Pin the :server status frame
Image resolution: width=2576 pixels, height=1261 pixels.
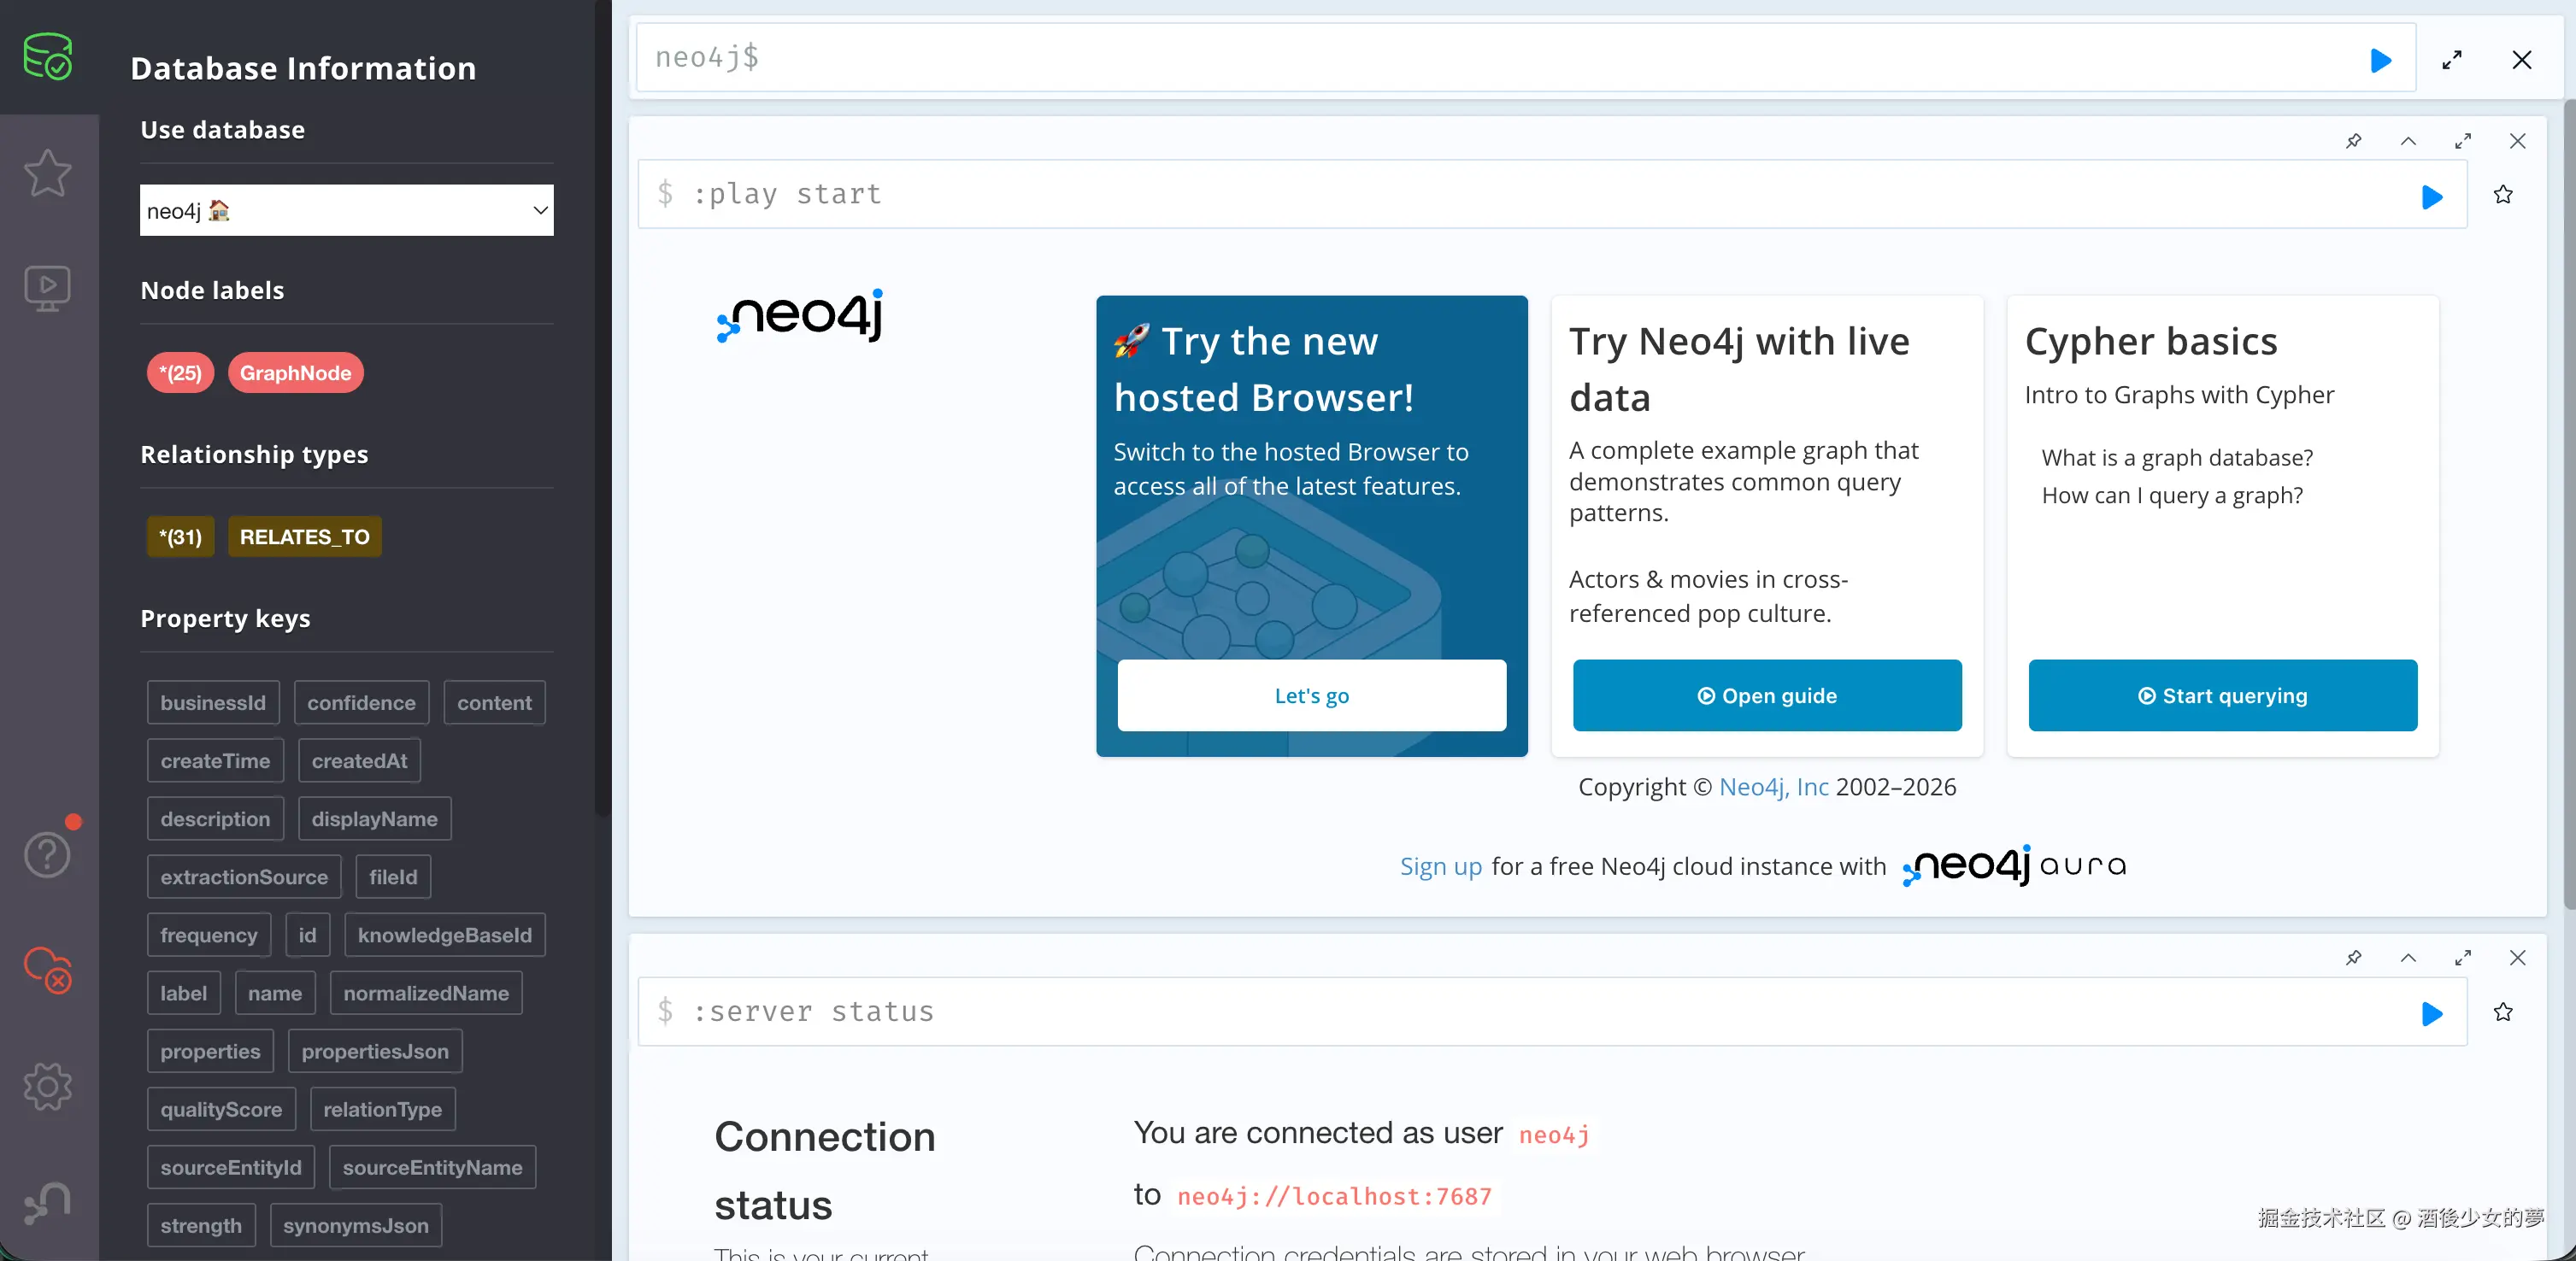pos(2353,959)
